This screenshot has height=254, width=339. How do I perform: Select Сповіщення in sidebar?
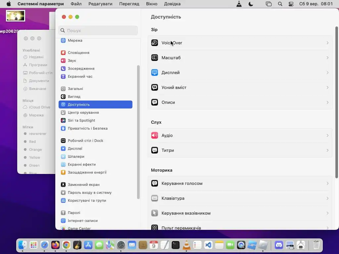(95, 53)
